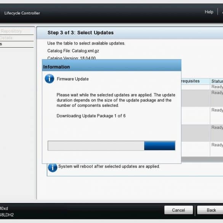Open the Help link in header

tap(209, 12)
